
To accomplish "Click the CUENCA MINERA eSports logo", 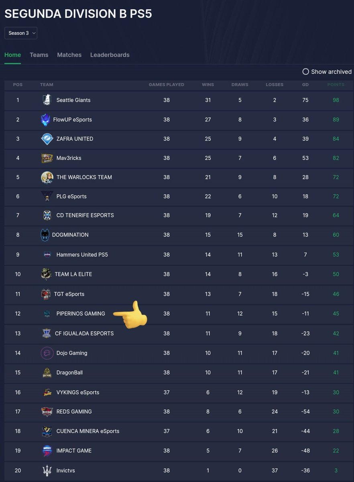I will point(47,431).
